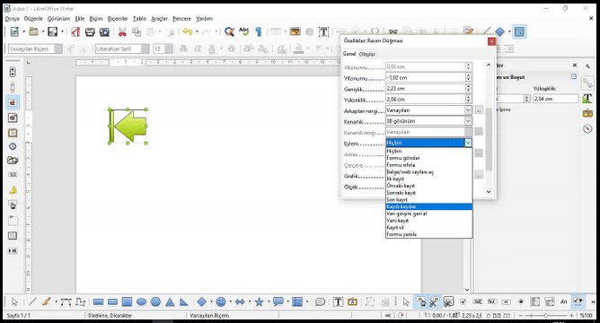Click the Insert Image icon
This screenshot has width=600, height=323.
click(x=295, y=31)
